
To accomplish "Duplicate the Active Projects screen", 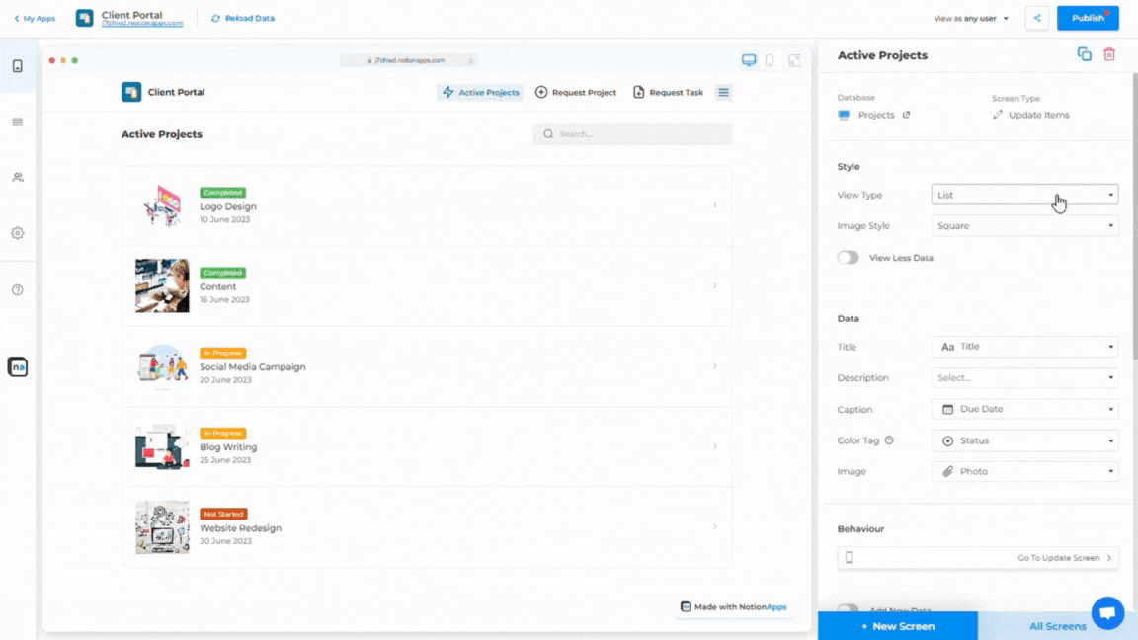I will pos(1084,54).
